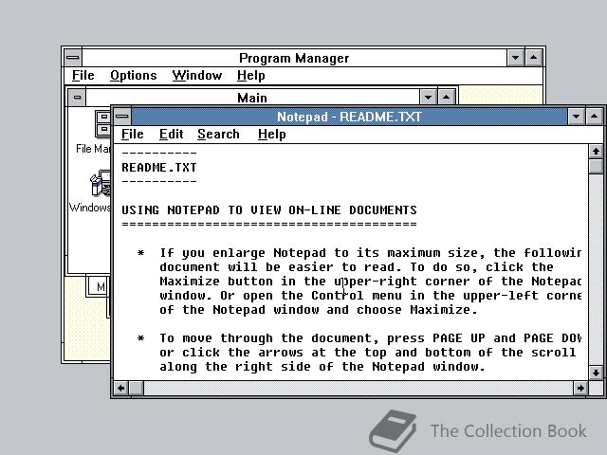The image size is (607, 455).
Task: Open the Search menu in Notepad
Action: (x=218, y=135)
